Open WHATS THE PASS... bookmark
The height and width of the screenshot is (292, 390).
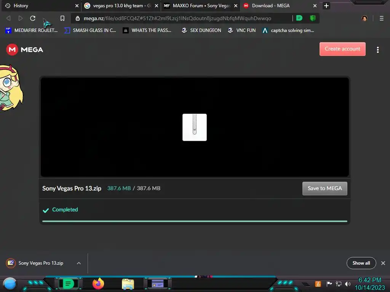[147, 30]
